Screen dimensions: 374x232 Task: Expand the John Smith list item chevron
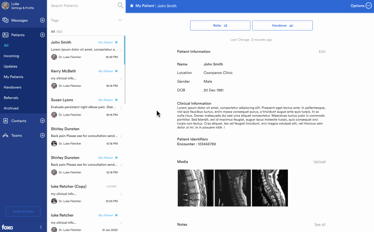click(x=121, y=50)
